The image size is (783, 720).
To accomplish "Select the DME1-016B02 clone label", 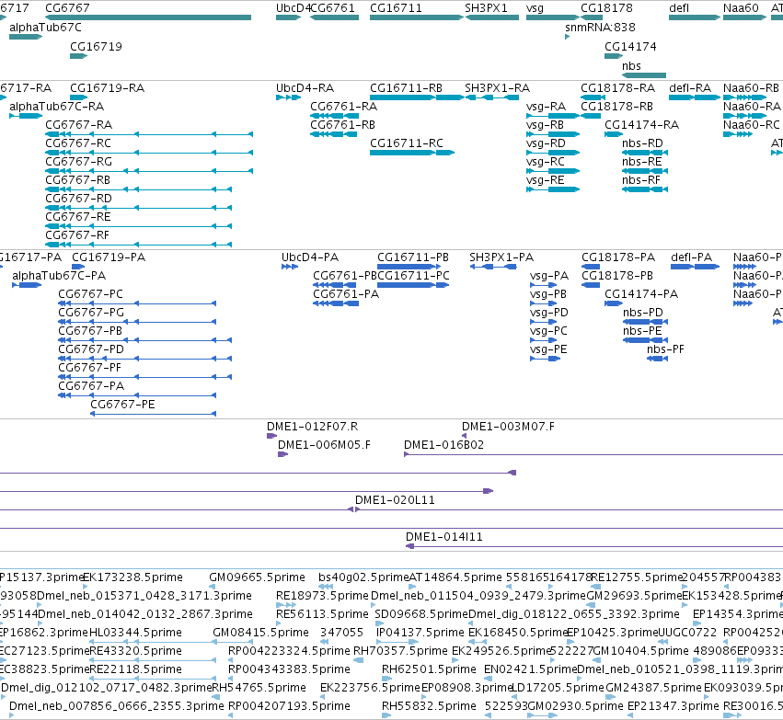I will [x=443, y=445].
